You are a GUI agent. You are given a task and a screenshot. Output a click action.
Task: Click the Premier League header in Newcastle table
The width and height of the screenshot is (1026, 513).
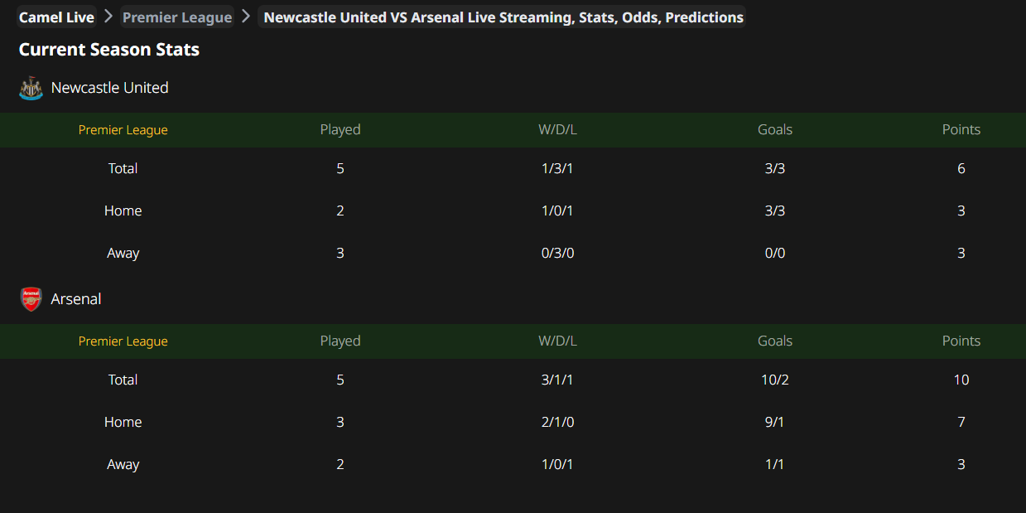pos(123,130)
